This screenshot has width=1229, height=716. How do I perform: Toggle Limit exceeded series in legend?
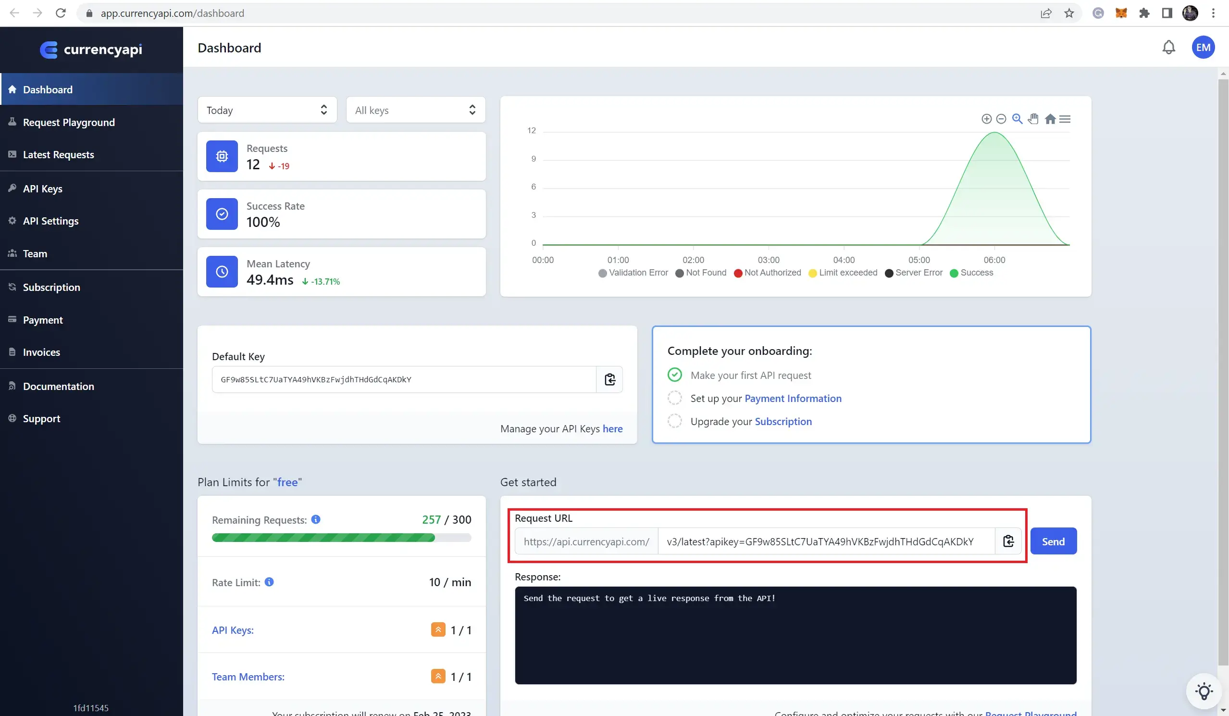coord(843,273)
